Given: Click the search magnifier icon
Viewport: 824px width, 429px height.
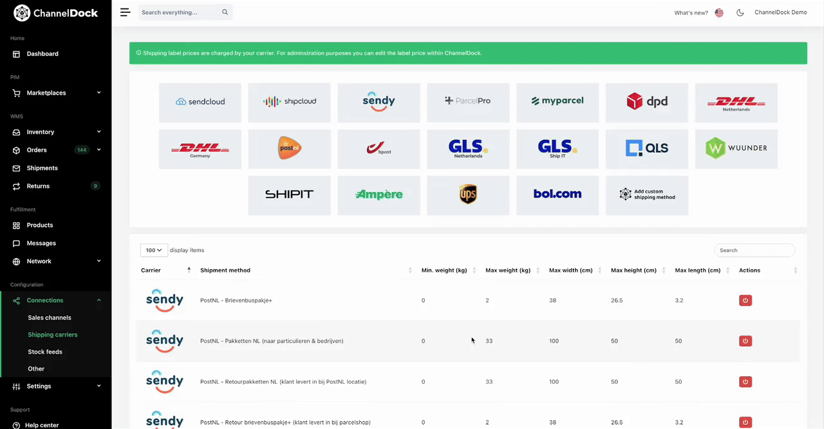Looking at the screenshot, I should (x=225, y=12).
